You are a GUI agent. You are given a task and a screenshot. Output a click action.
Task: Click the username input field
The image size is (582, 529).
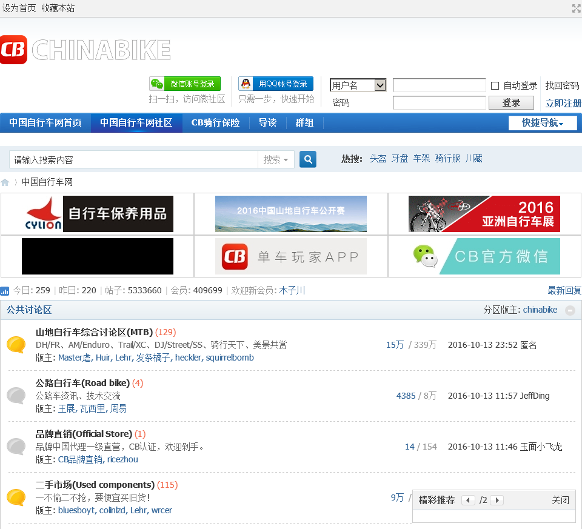[439, 85]
